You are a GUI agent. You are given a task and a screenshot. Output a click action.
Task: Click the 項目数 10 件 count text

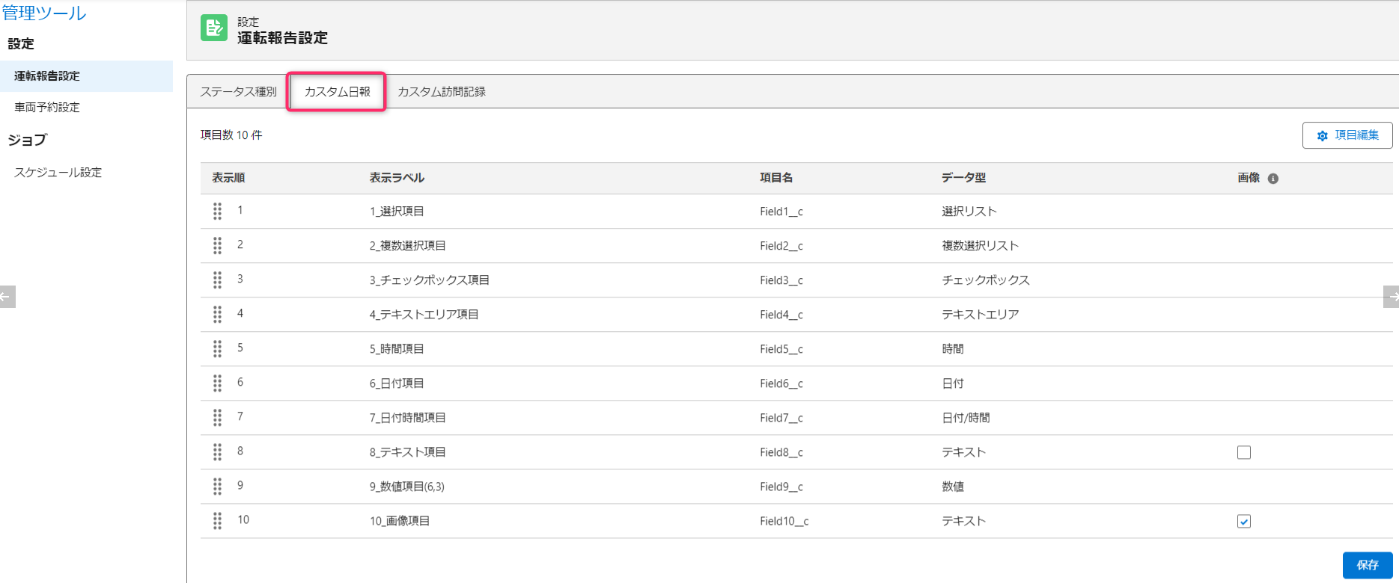coord(231,135)
